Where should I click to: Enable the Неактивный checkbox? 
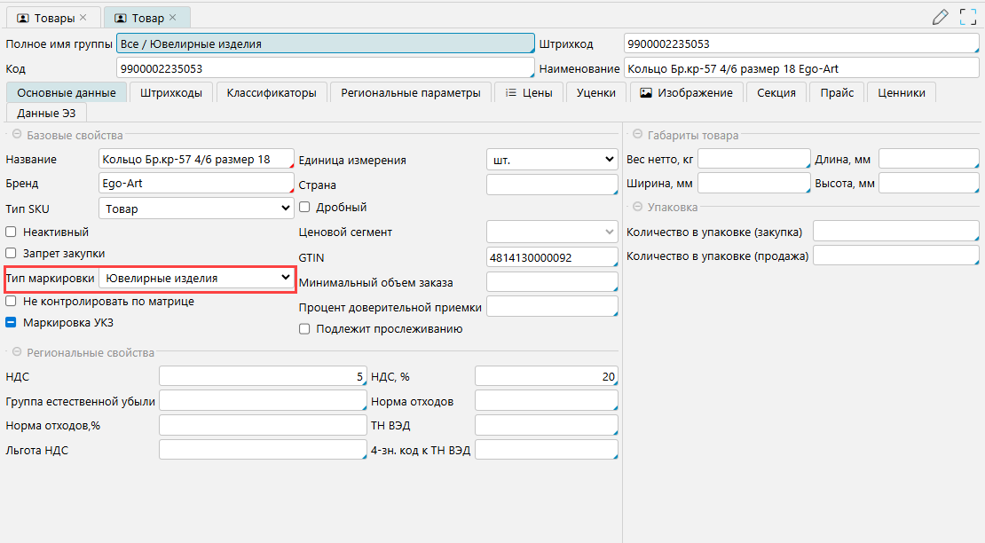(12, 232)
